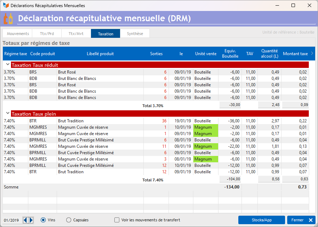The width and height of the screenshot is (318, 227).
Task: Open the Stocks/App button
Action: (x=262, y=220)
